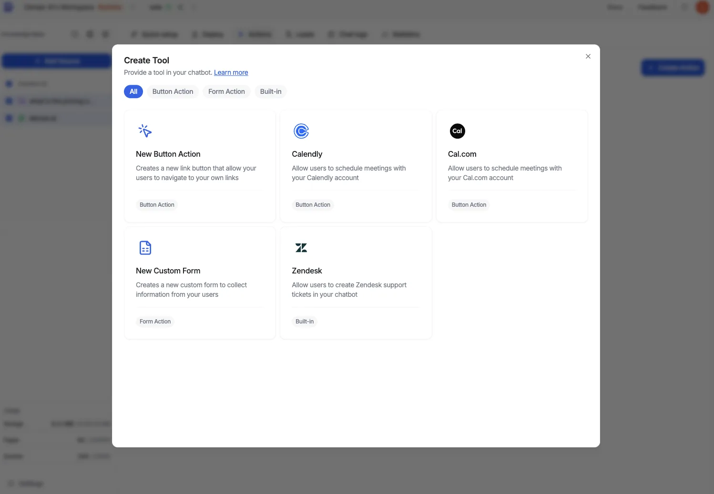714x494 pixels.
Task: Click the Cal.com logo icon
Action: (458, 131)
